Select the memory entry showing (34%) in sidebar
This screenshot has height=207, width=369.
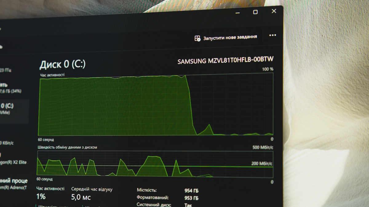(11, 88)
